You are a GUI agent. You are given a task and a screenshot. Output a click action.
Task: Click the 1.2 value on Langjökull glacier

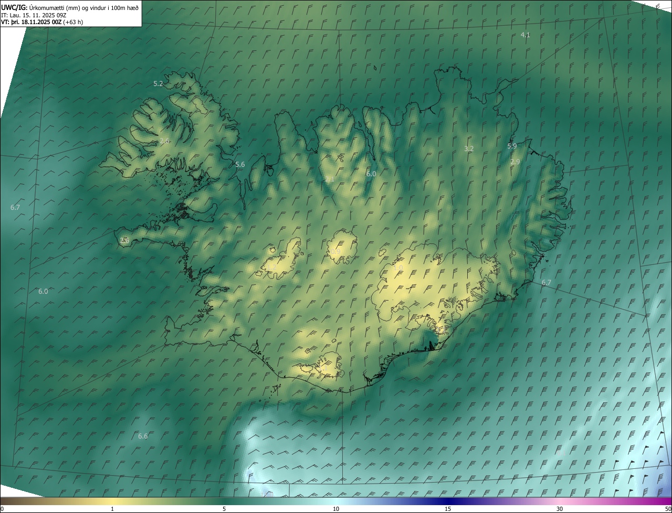(271, 267)
